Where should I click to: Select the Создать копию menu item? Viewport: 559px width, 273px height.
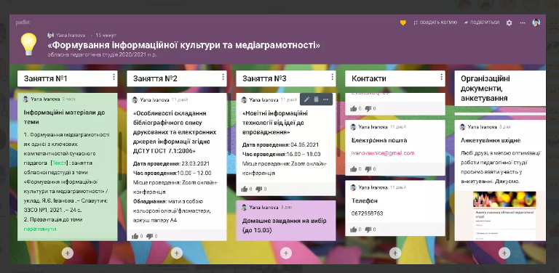point(435,23)
